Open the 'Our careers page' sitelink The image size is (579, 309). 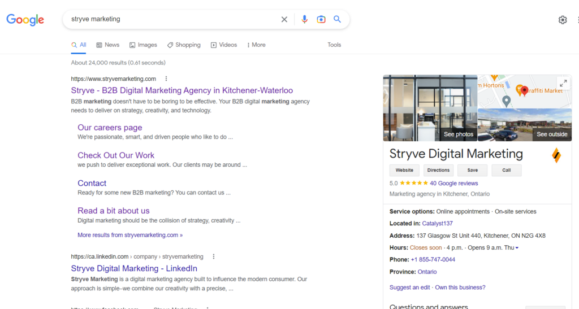click(110, 128)
